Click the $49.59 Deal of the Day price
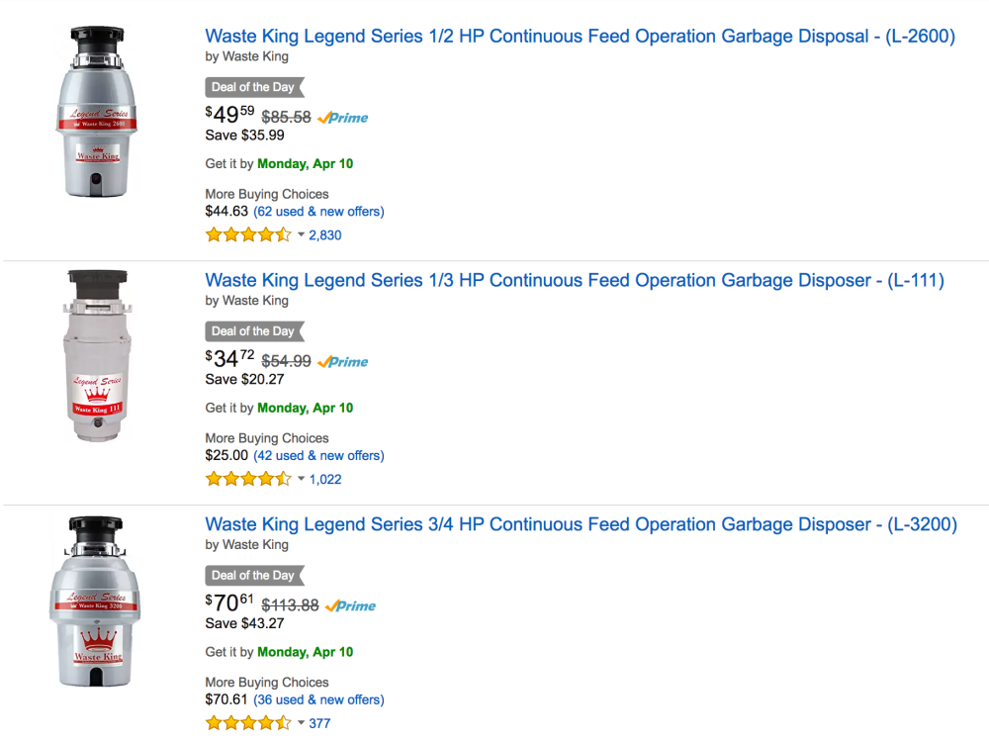Screen dimensions: 989x740 pyautogui.click(x=229, y=115)
